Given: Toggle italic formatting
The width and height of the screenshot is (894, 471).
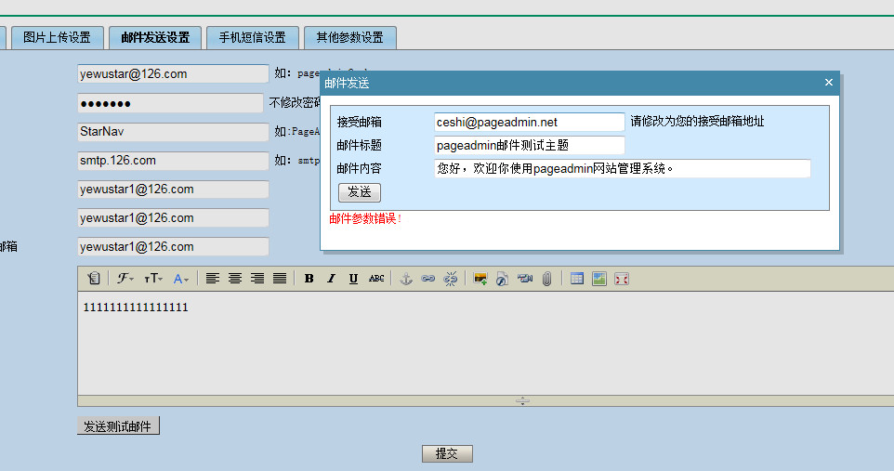Looking at the screenshot, I should [331, 279].
